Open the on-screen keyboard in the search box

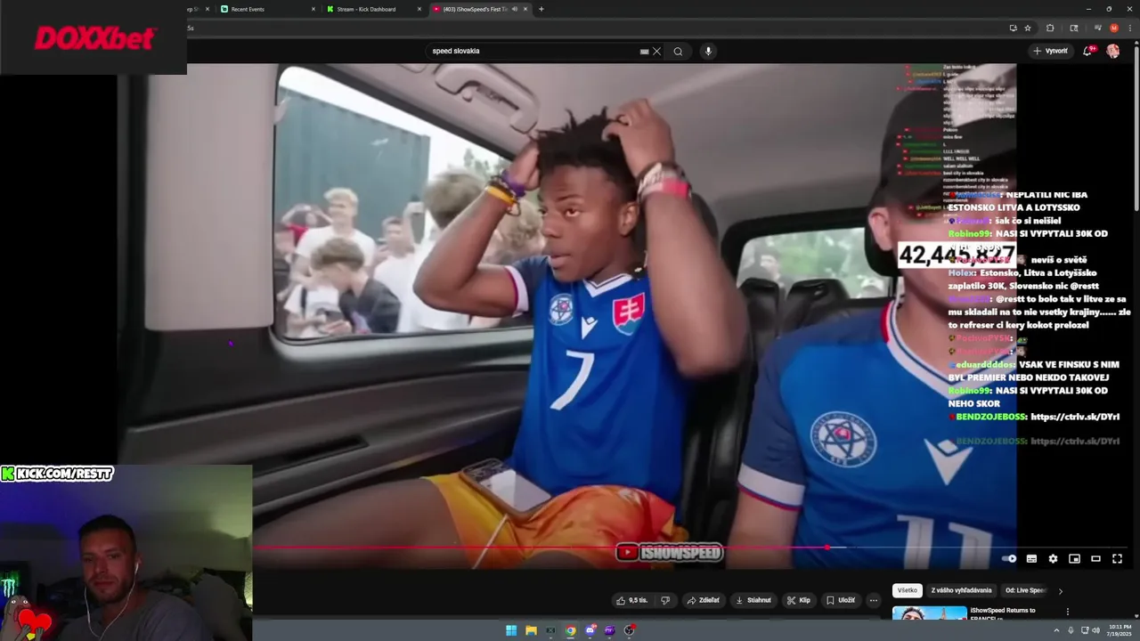pos(644,51)
